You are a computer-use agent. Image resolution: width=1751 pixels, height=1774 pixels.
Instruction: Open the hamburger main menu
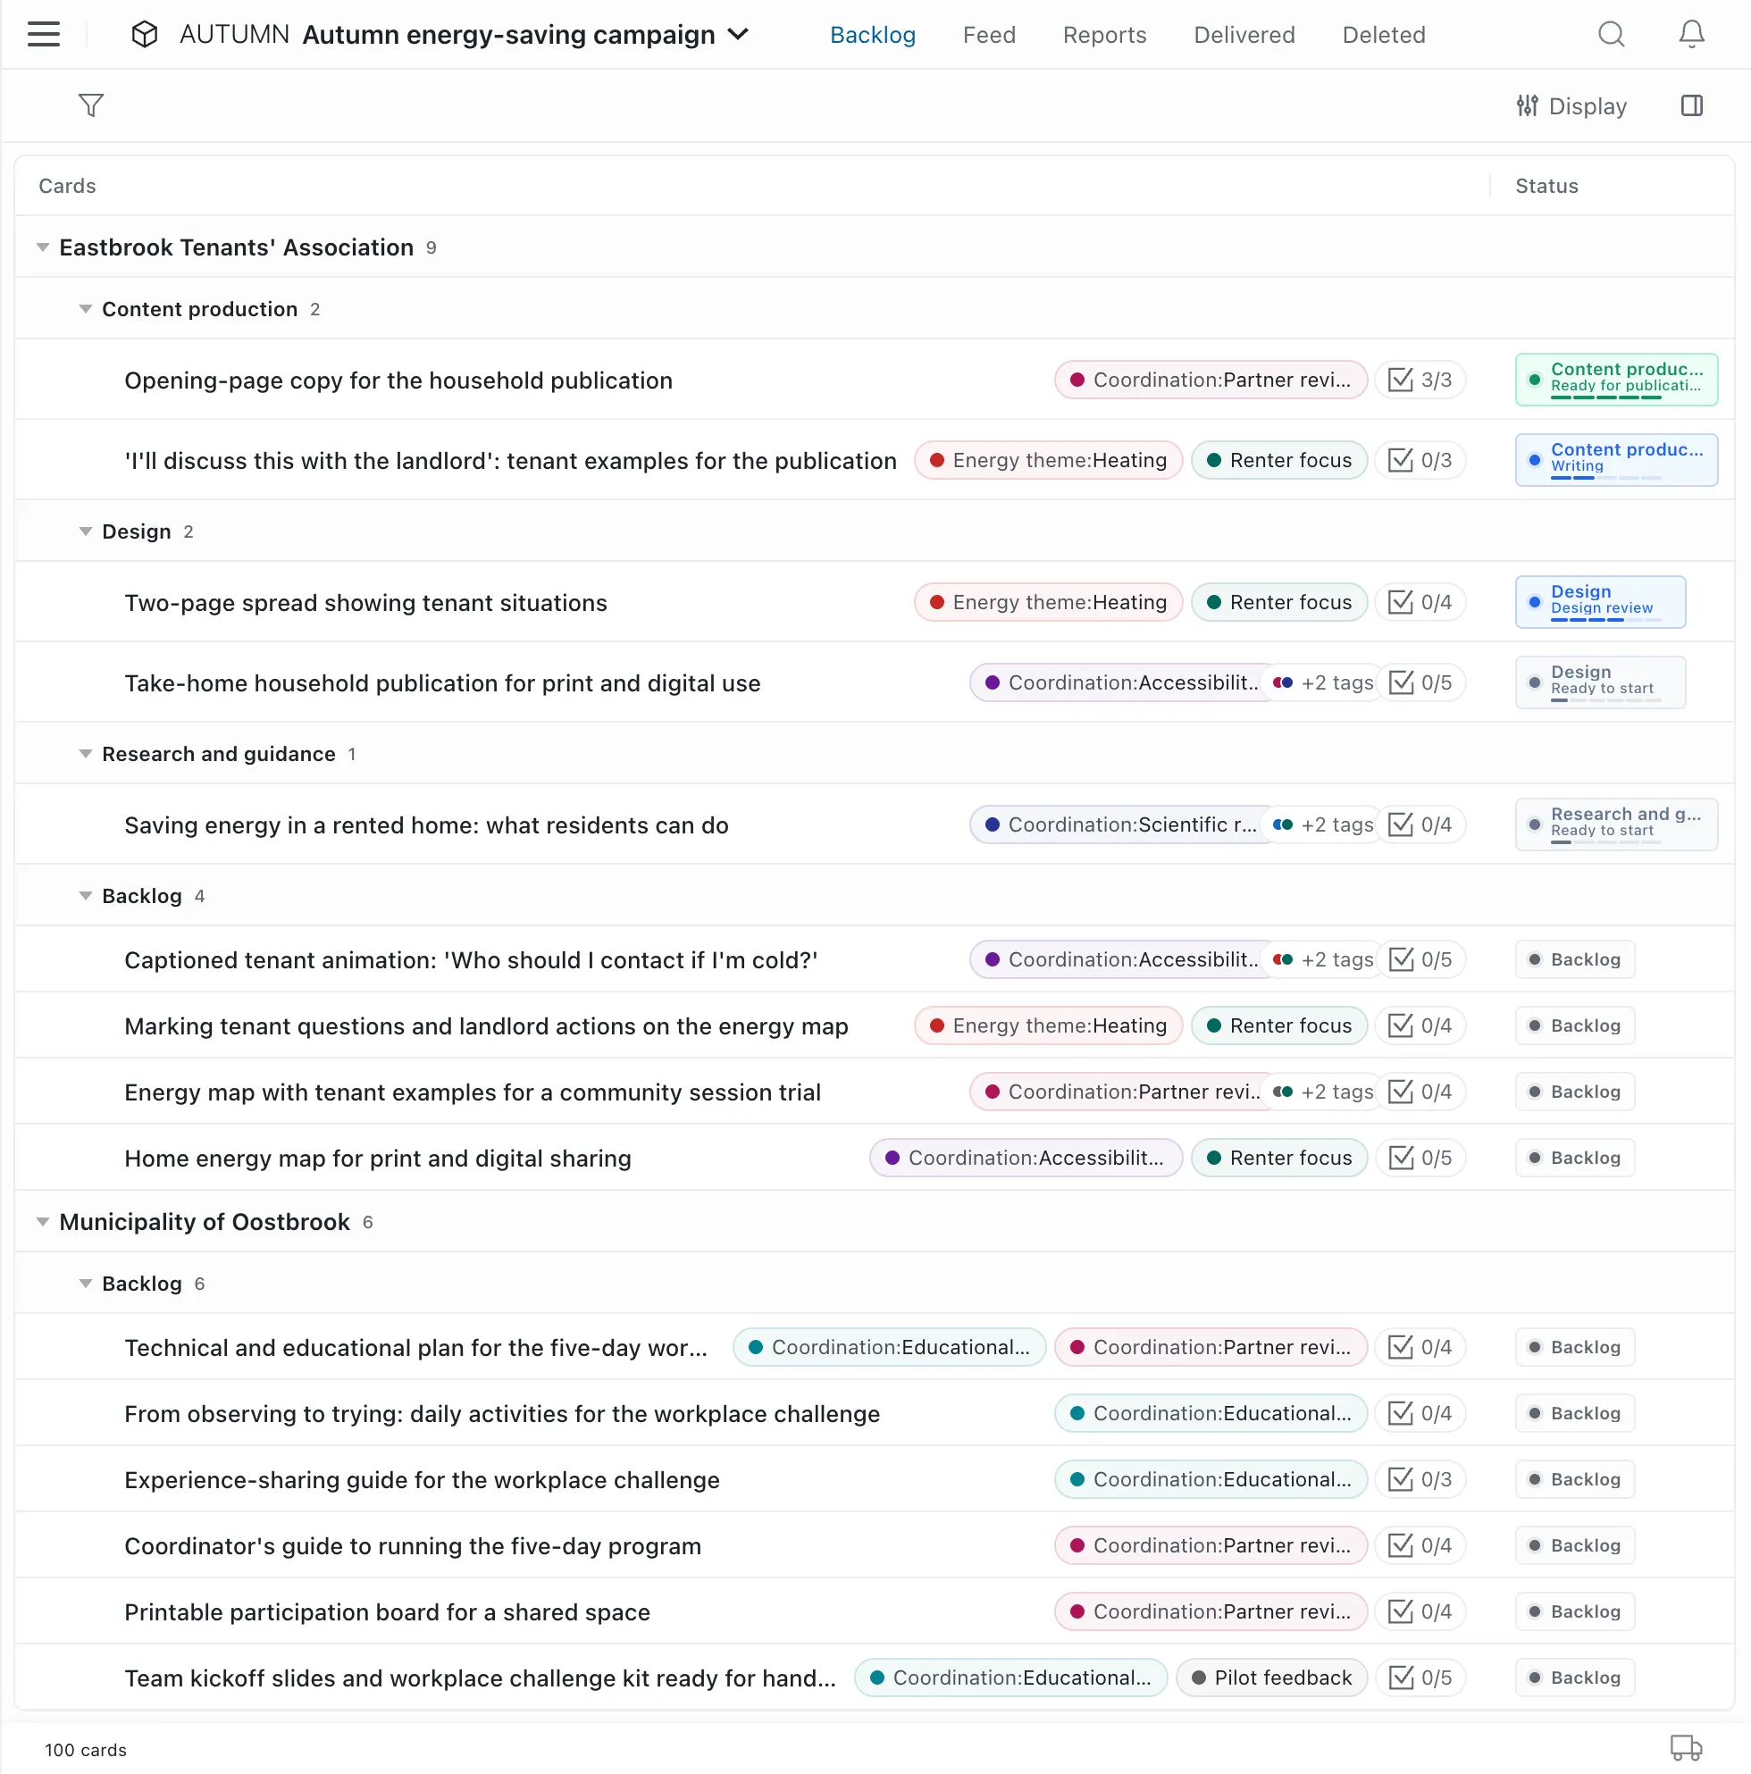click(43, 35)
